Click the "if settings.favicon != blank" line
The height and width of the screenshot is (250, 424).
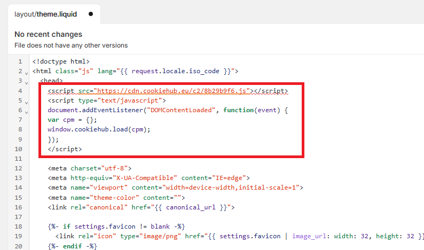click(x=116, y=226)
